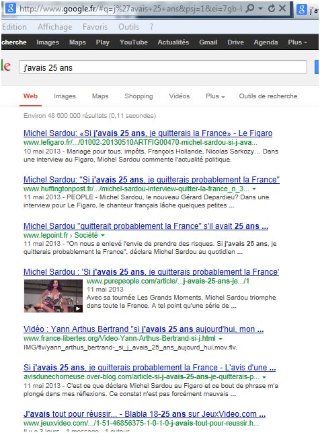The height and width of the screenshot is (433, 320).
Task: Click the result count text Environ 48 600 000
Action: 89,115
